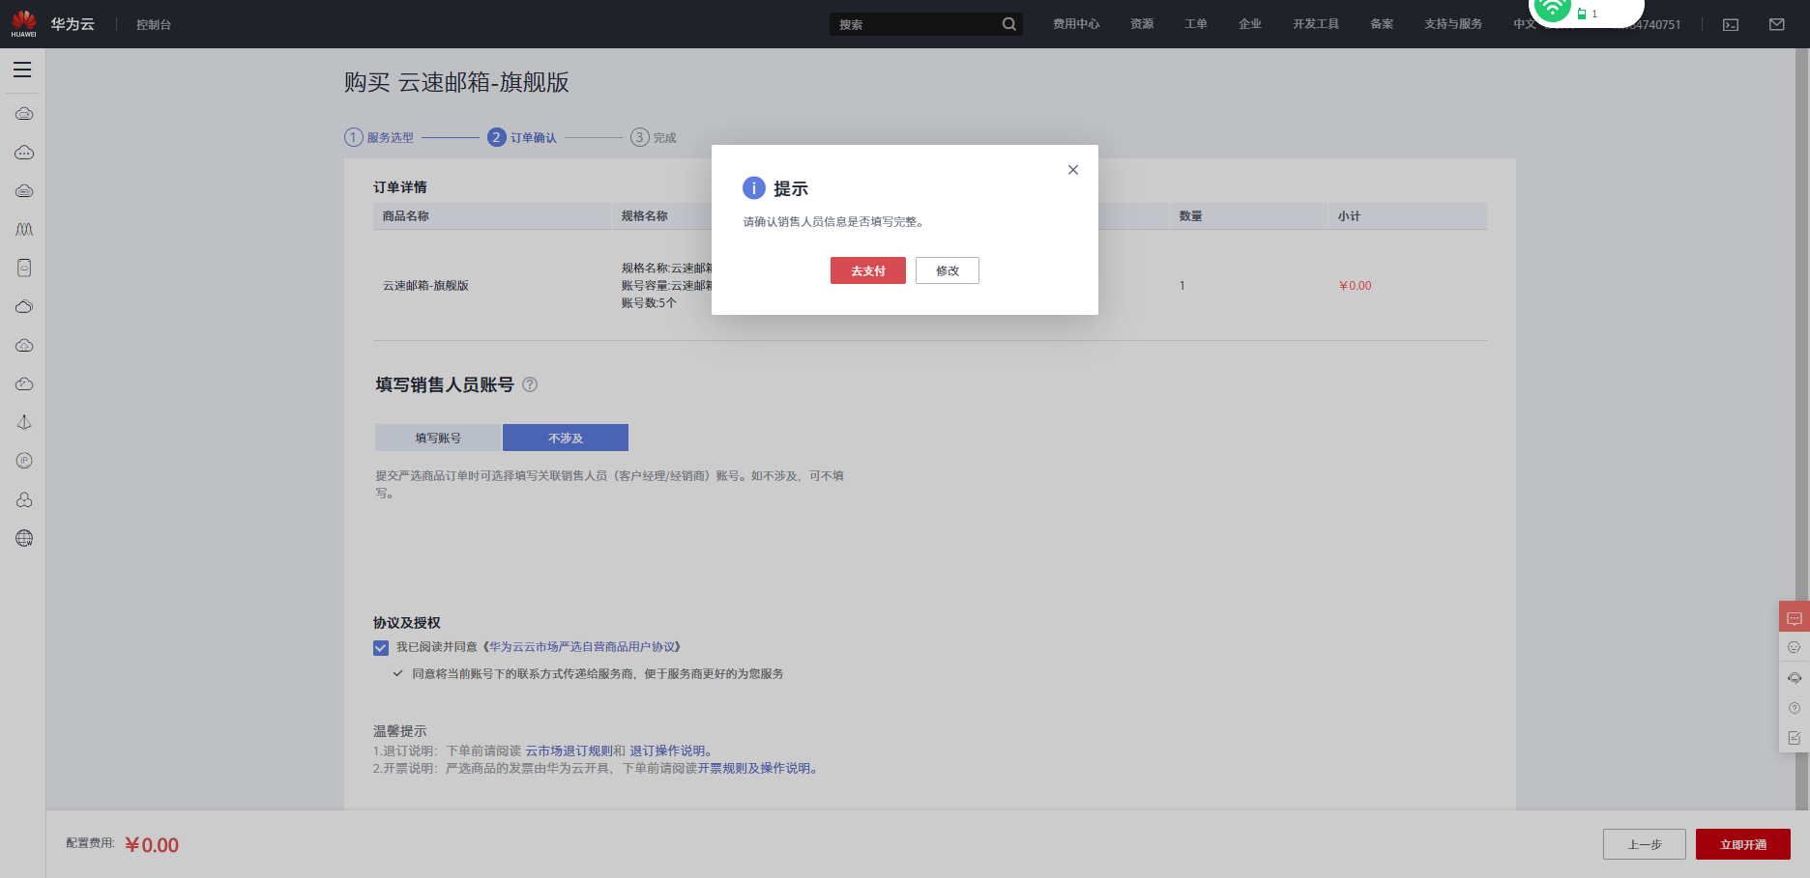Click the 数量 column header
Viewport: 1810px width, 878px height.
click(x=1190, y=216)
